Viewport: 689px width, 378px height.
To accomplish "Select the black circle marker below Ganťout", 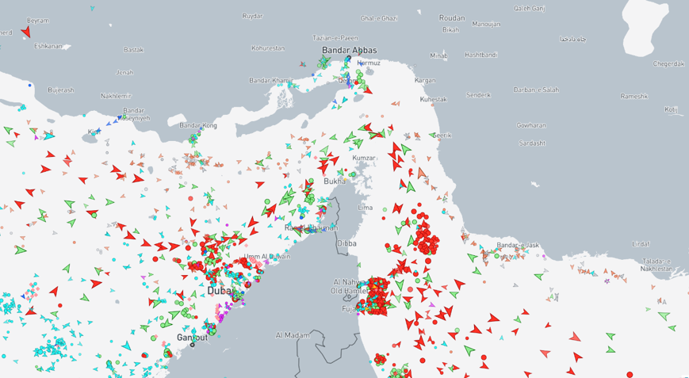I will [192, 345].
